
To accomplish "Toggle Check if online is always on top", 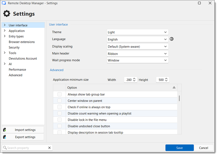I will pos(60,107).
